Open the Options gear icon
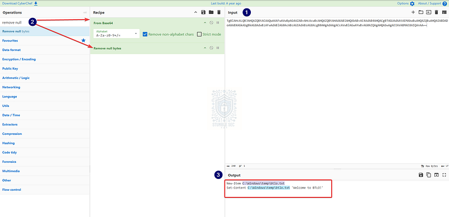Screen dimensions: 449x217 (412, 3)
